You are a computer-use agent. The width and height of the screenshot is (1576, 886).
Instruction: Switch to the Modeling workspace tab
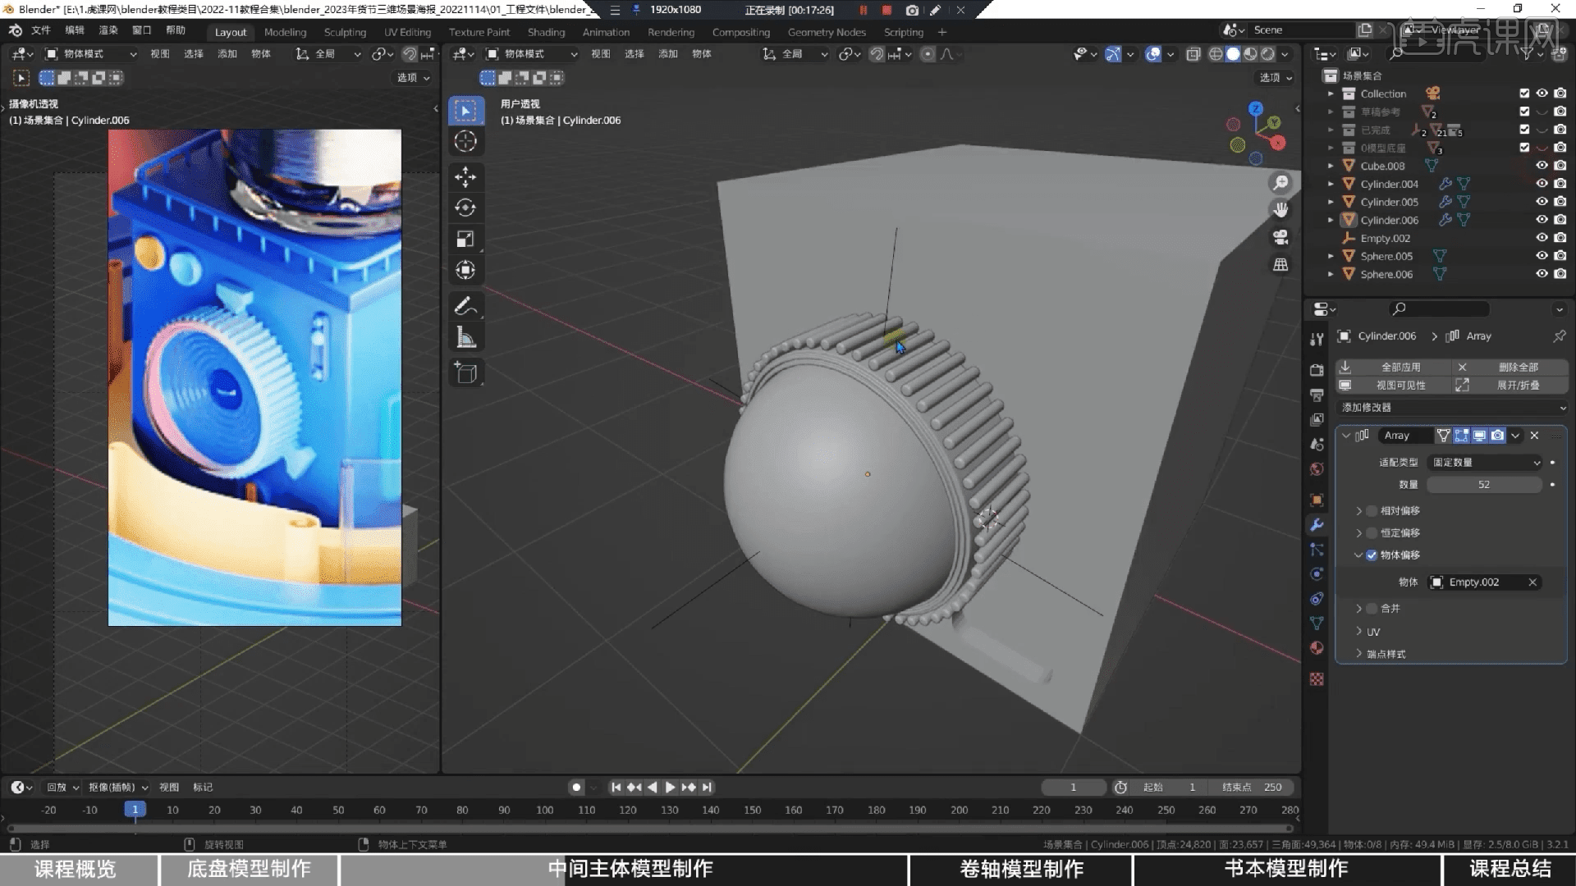click(285, 32)
